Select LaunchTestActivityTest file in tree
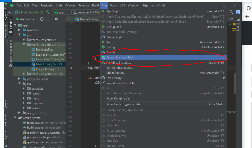The height and width of the screenshot is (148, 252). [50, 59]
